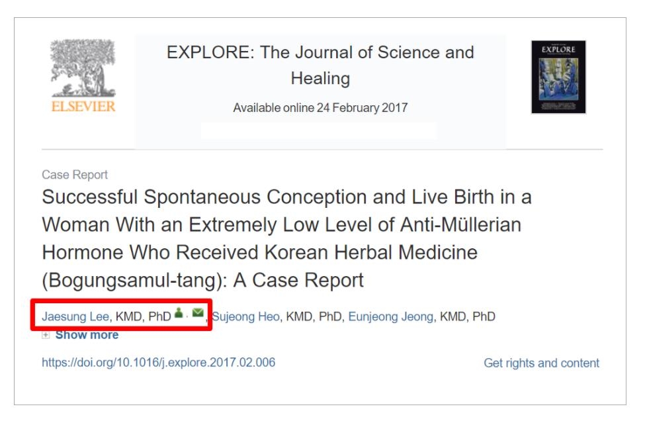Click Get rights and content link
The width and height of the screenshot is (645, 431).
pyautogui.click(x=541, y=363)
